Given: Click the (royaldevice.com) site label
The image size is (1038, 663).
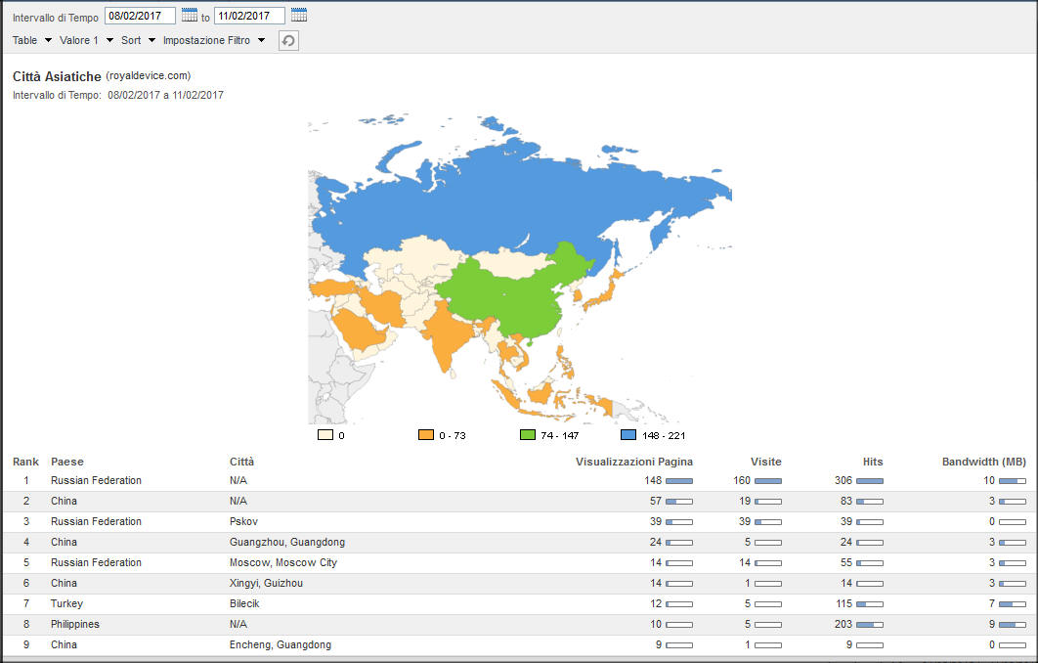Looking at the screenshot, I should tap(149, 75).
